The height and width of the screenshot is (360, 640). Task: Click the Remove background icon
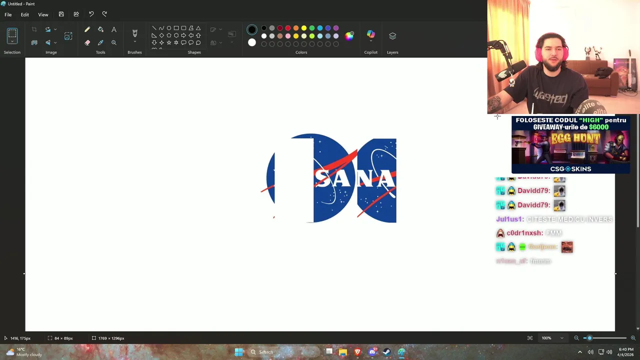(34, 42)
